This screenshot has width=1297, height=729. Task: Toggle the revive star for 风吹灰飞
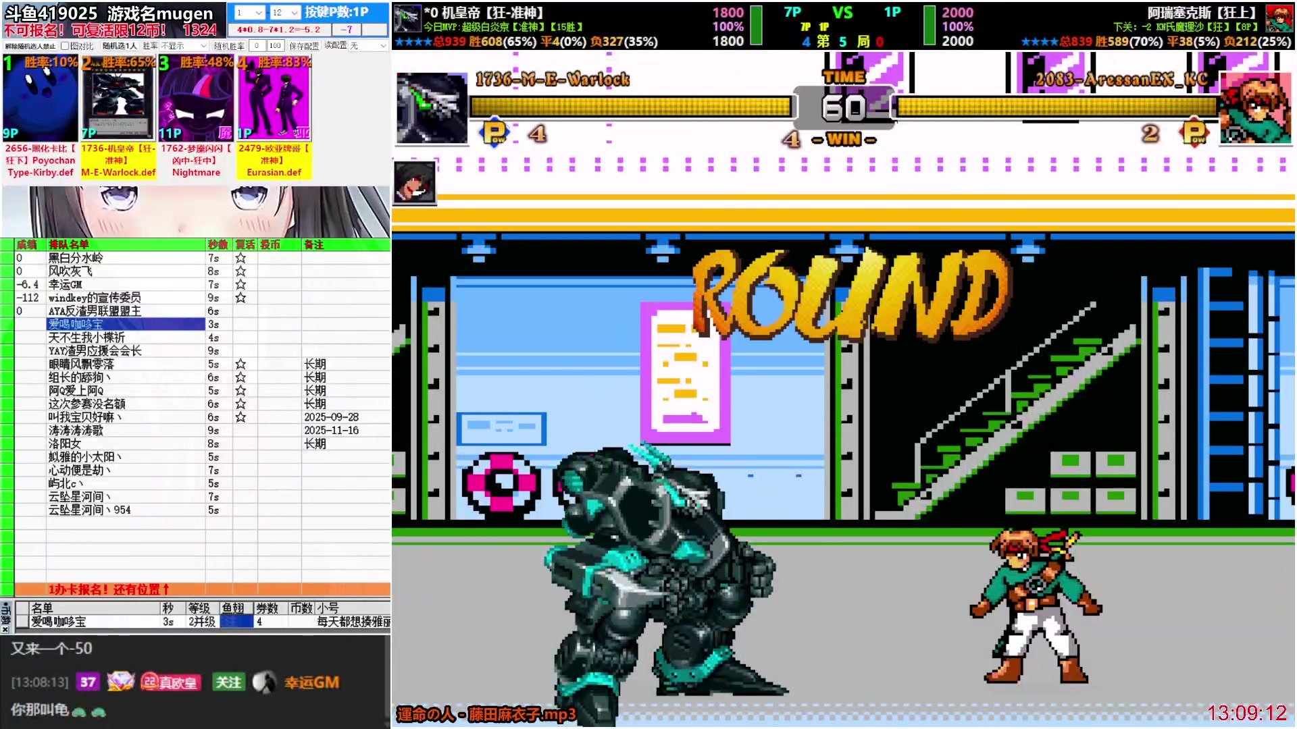pyautogui.click(x=240, y=271)
